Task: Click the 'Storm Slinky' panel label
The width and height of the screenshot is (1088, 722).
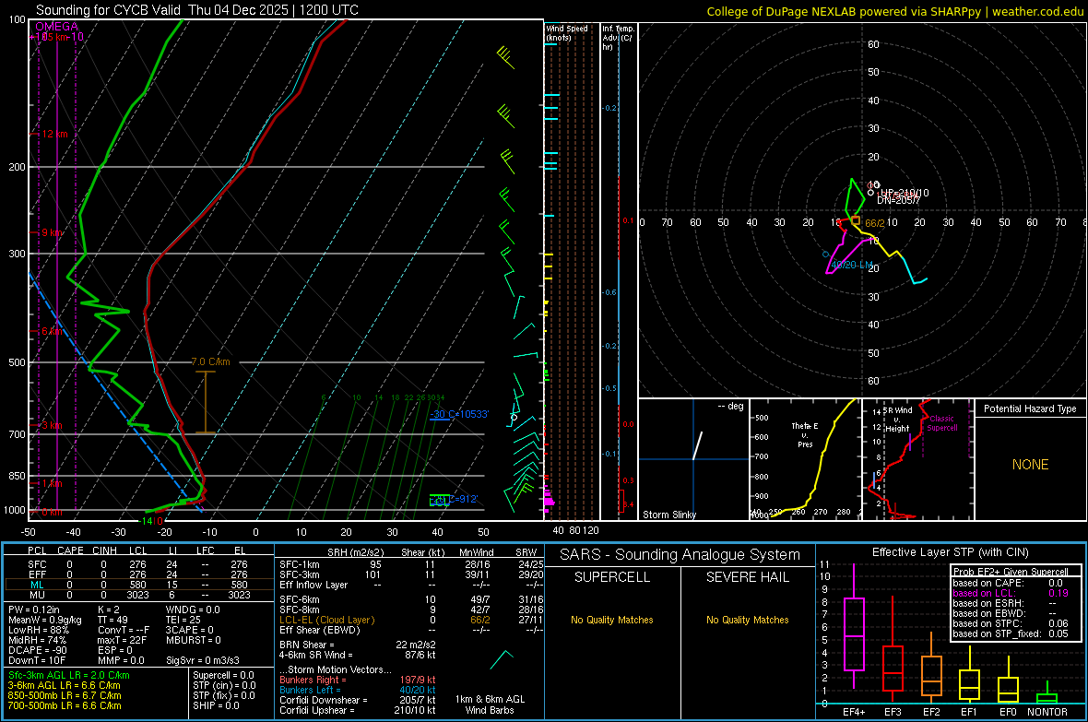Action: click(x=668, y=515)
